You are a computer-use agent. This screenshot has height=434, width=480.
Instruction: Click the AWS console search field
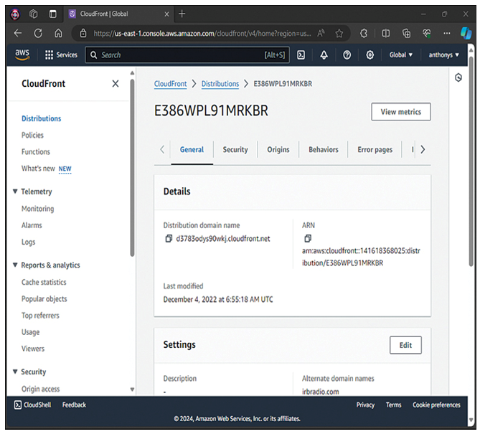coord(187,55)
